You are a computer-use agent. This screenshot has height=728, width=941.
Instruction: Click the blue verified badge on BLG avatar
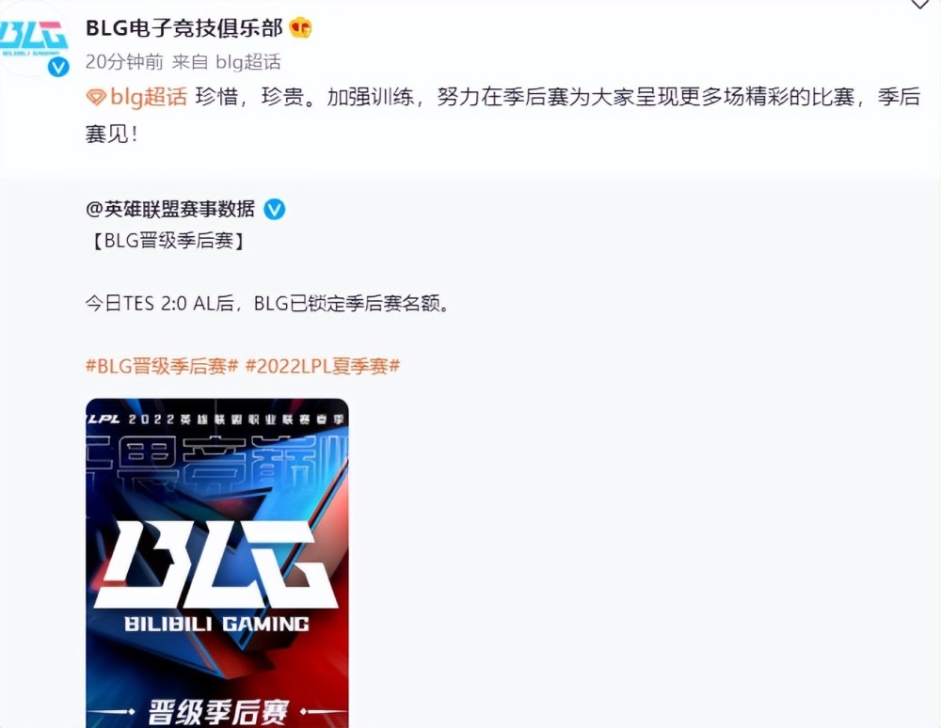pos(58,67)
